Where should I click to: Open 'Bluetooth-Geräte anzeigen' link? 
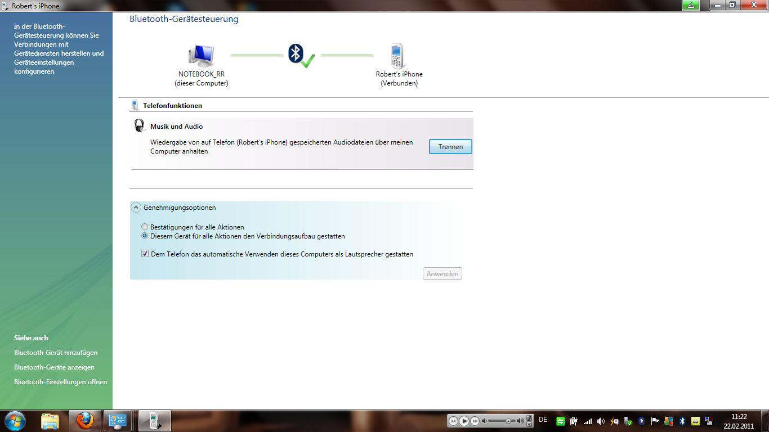click(x=54, y=367)
